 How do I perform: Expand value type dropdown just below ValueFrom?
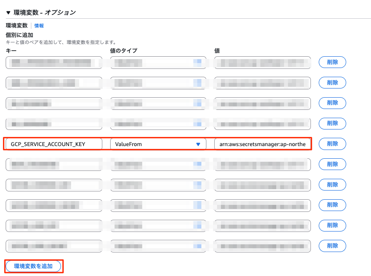158,164
